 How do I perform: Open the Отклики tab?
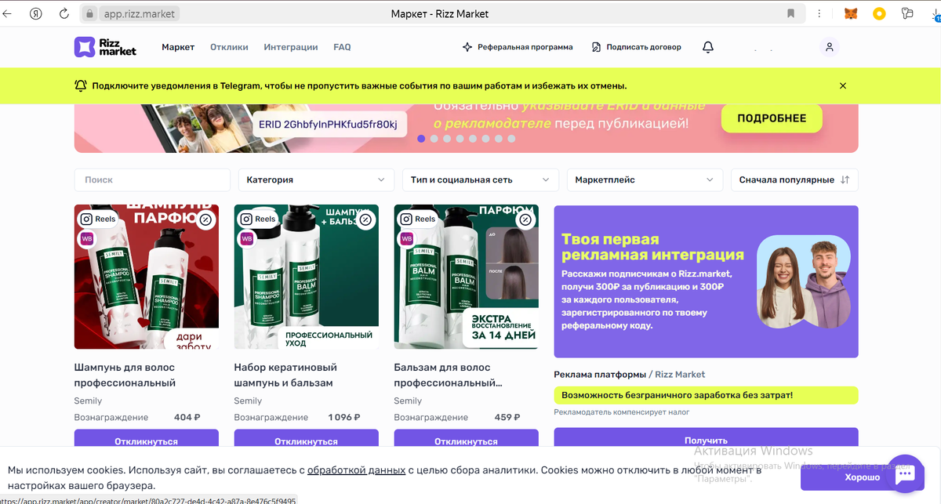pos(229,47)
